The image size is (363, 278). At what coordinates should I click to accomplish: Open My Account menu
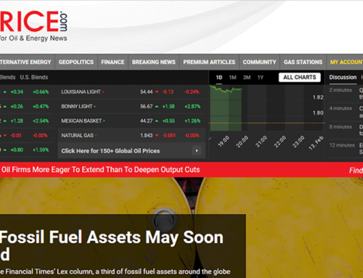(x=346, y=62)
